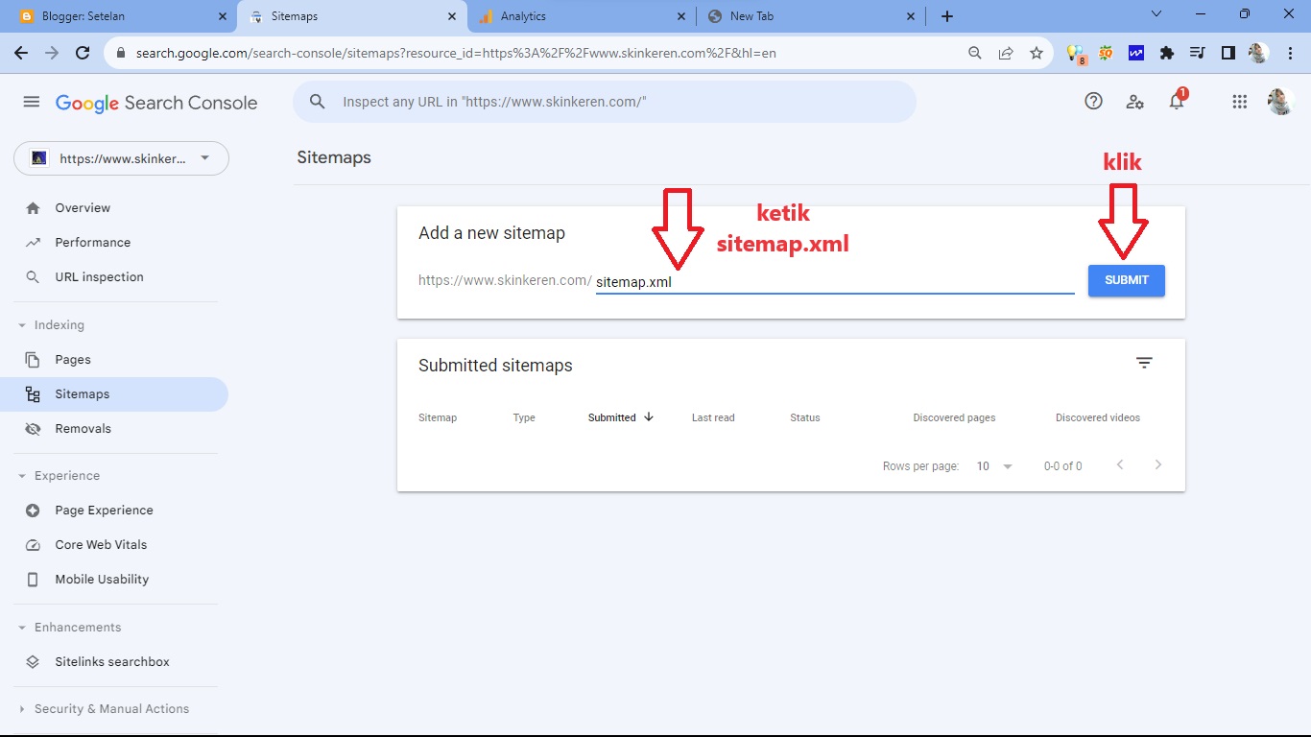Open the Extensions puzzle icon

tap(1167, 54)
